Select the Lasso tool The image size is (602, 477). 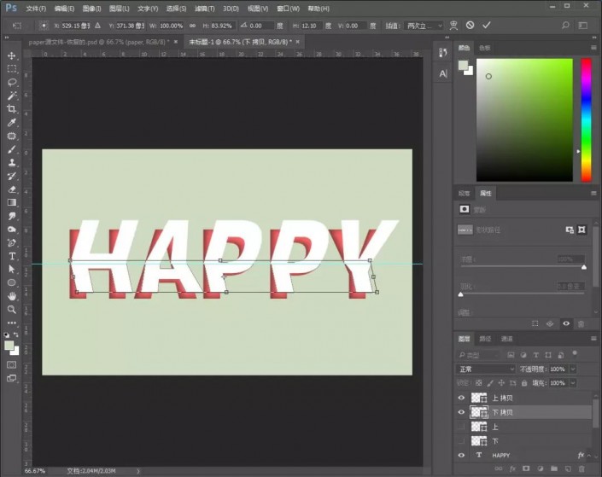click(12, 82)
